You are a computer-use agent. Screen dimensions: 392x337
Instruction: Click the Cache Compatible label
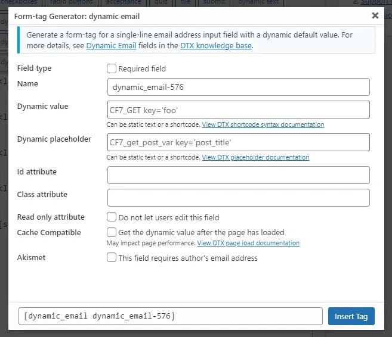pos(49,232)
